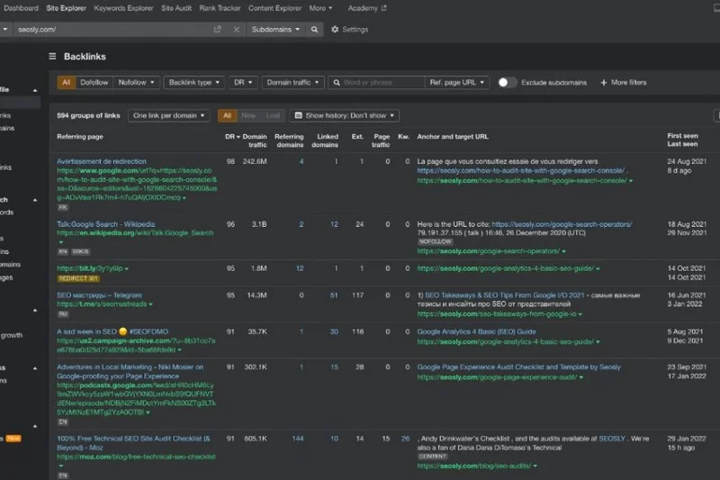Click linked domains value 30 in SEOFOMO row
The image size is (720, 480).
point(334,331)
